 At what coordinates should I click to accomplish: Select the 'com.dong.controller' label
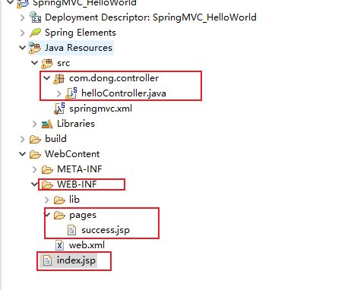[114, 78]
